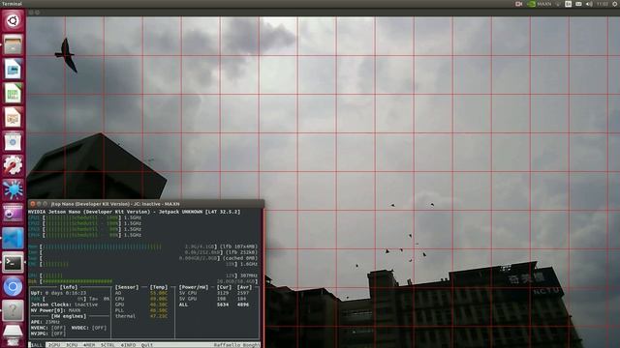Click the NVIDIA Jetson Nano header line

click(x=134, y=212)
